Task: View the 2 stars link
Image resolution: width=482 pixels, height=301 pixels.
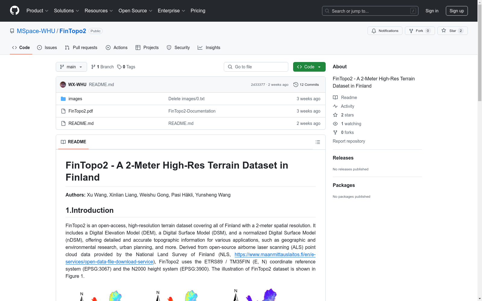Action: pyautogui.click(x=343, y=115)
